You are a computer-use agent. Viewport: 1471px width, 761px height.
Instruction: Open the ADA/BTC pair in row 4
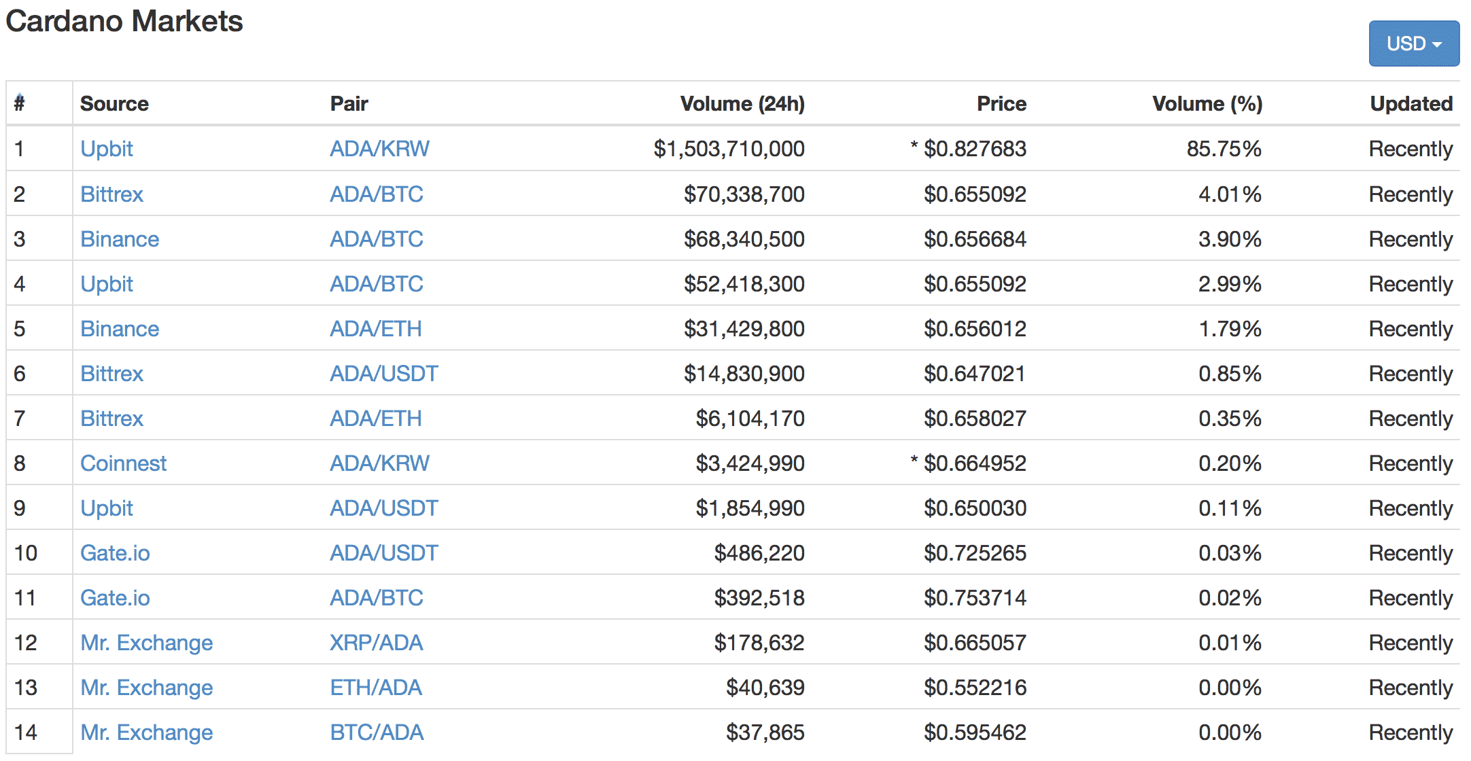click(377, 284)
